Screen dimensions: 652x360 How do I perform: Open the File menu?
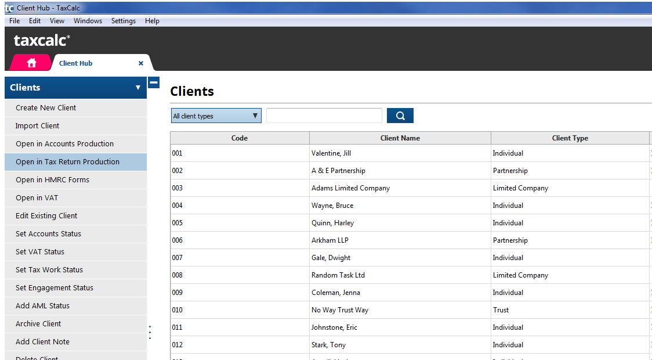pyautogui.click(x=15, y=21)
